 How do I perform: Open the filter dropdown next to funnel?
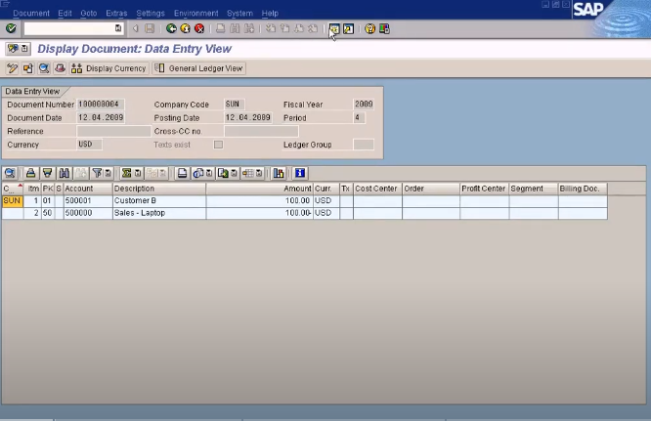coord(108,173)
